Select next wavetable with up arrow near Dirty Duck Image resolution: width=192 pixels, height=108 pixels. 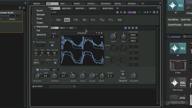click(x=99, y=33)
